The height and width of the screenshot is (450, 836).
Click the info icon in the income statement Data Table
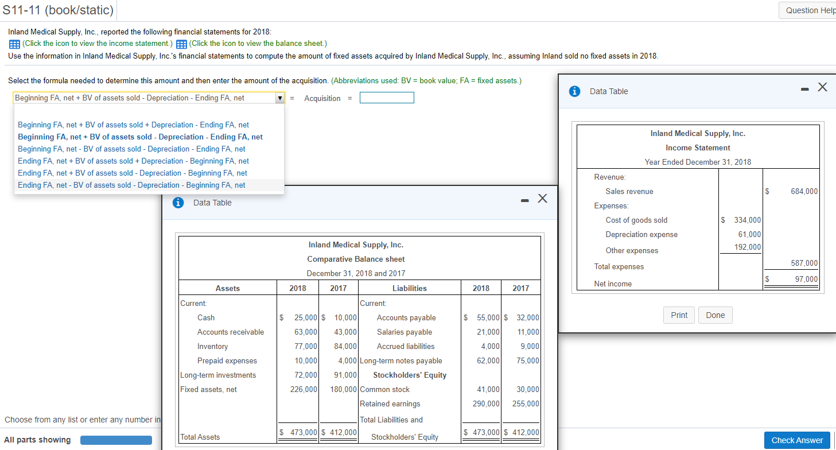coord(576,91)
